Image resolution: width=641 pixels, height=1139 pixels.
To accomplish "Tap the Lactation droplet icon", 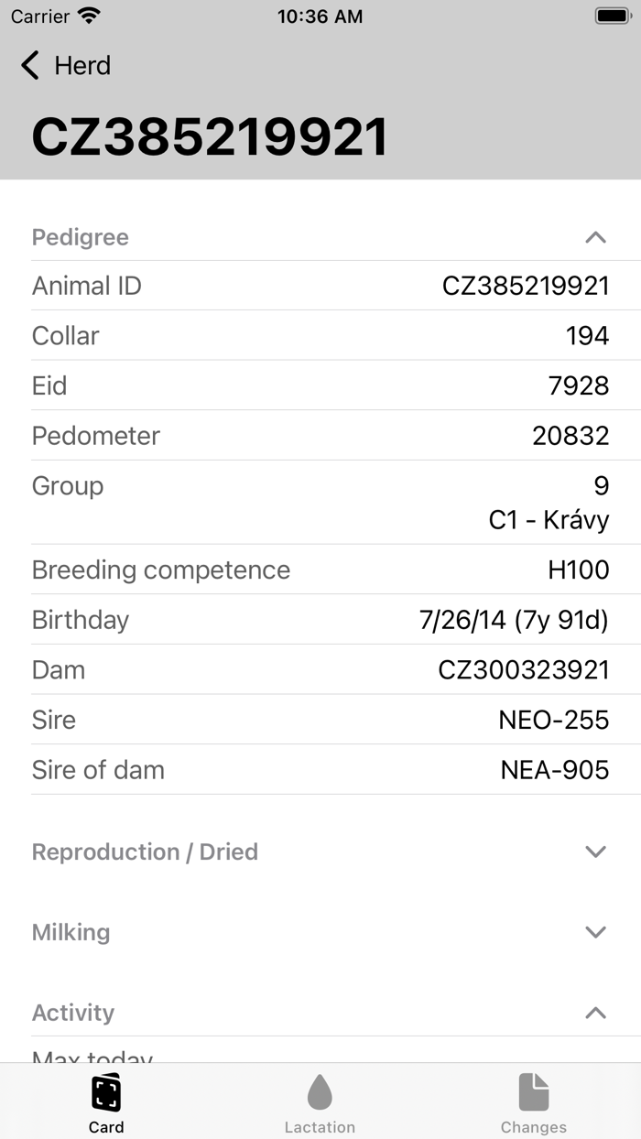I will coord(320,1092).
